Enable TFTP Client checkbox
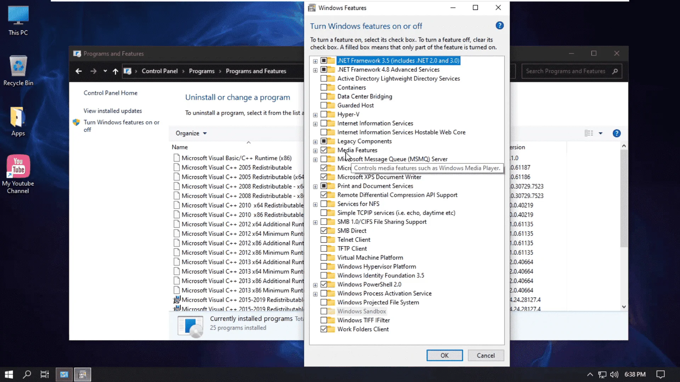This screenshot has height=382, width=680. tap(324, 249)
